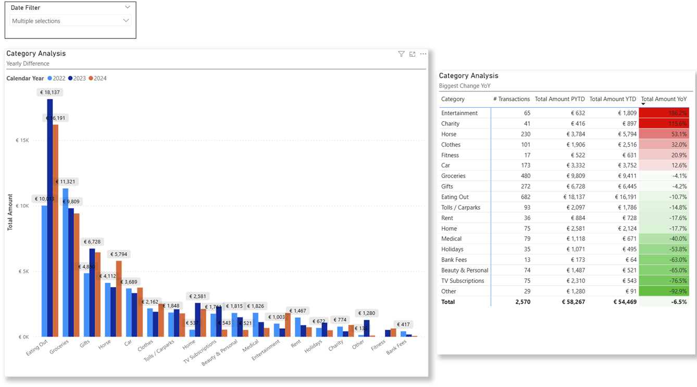Click the Total Amount YTD column header
The width and height of the screenshot is (697, 387).
(x=613, y=99)
